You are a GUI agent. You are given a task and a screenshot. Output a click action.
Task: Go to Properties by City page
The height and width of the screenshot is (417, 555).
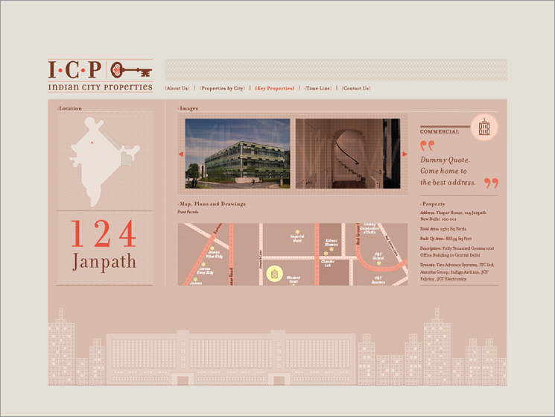pyautogui.click(x=222, y=88)
